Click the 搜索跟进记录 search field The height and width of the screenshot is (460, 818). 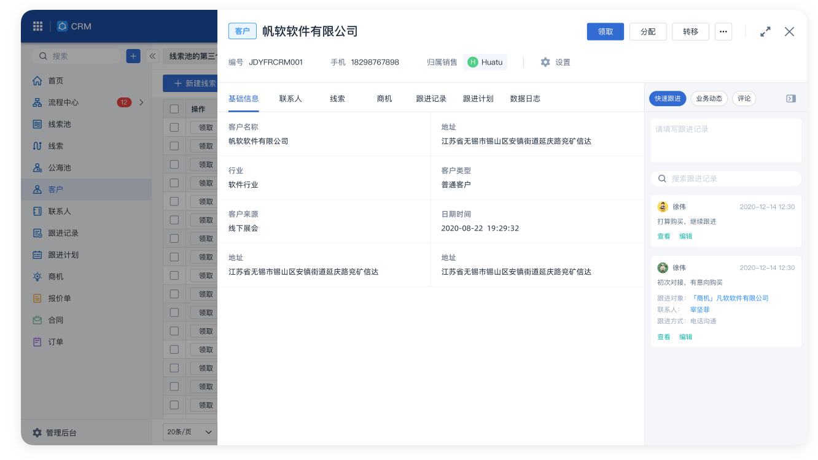726,178
